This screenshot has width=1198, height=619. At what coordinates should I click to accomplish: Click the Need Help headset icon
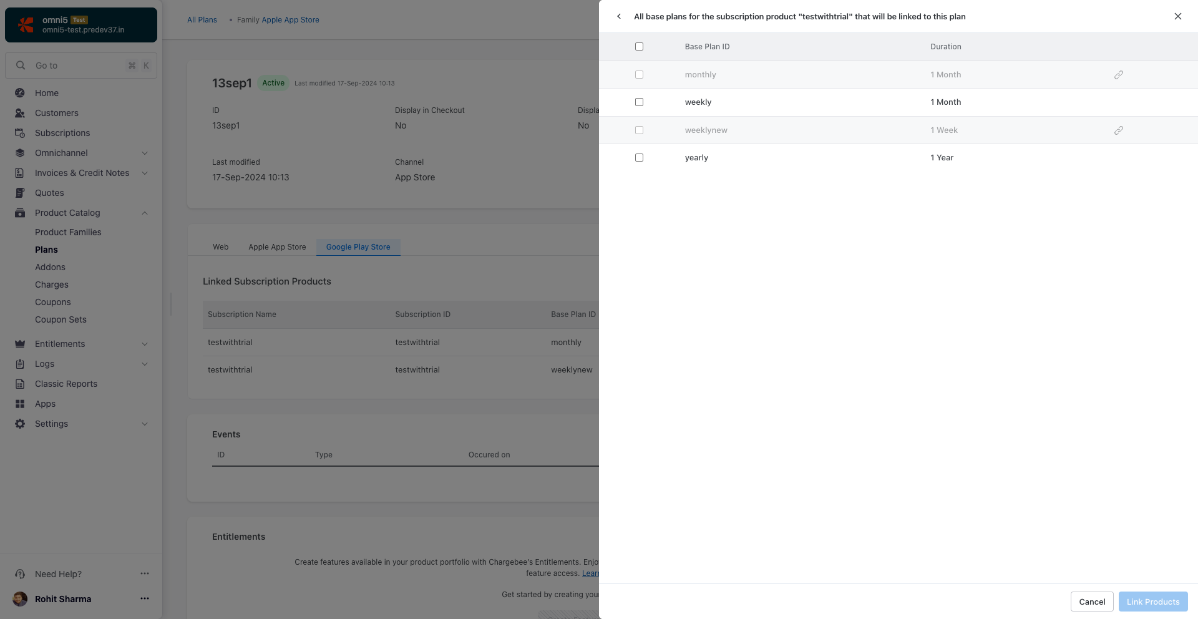pos(20,574)
